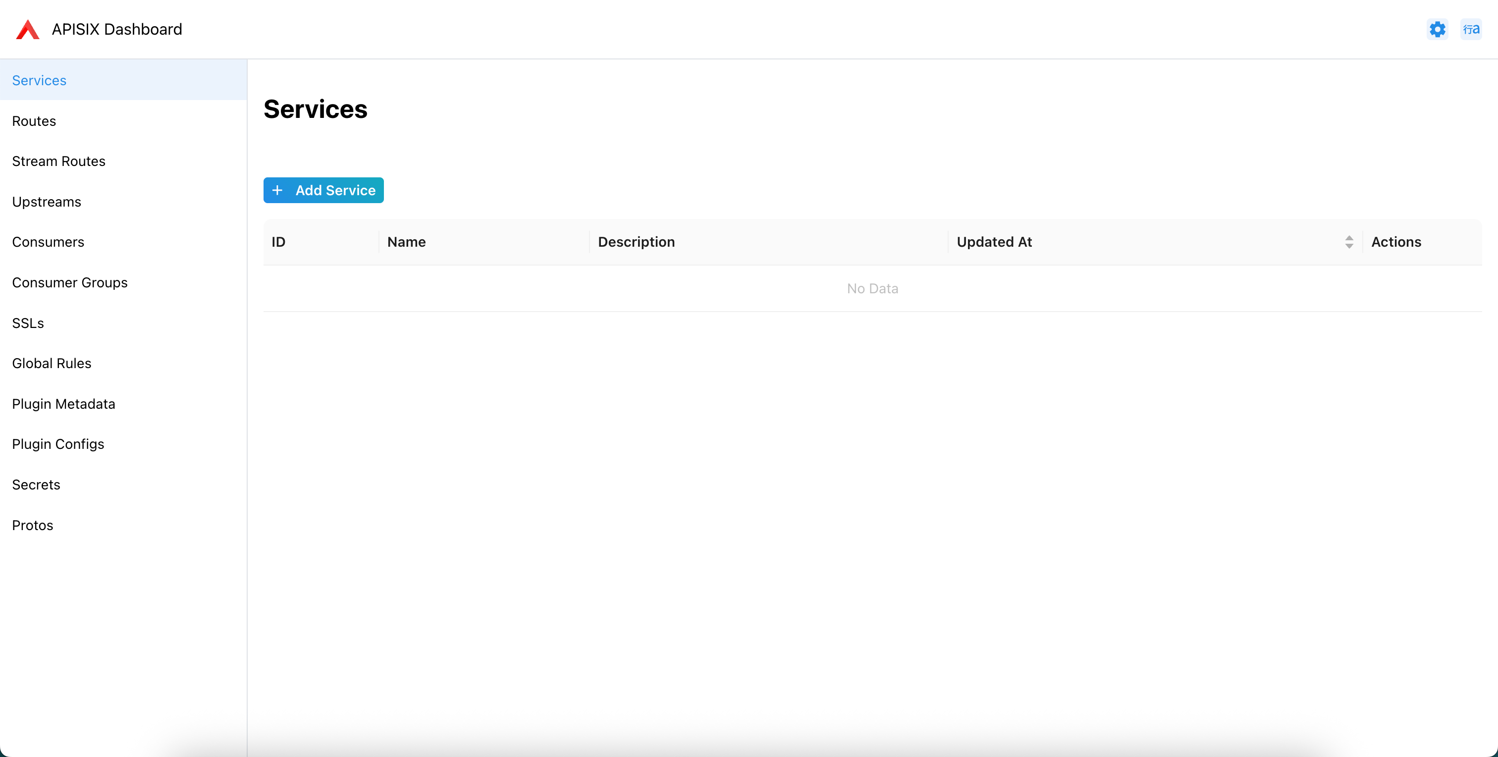The width and height of the screenshot is (1498, 757).
Task: Open the settings gear icon
Action: (x=1438, y=29)
